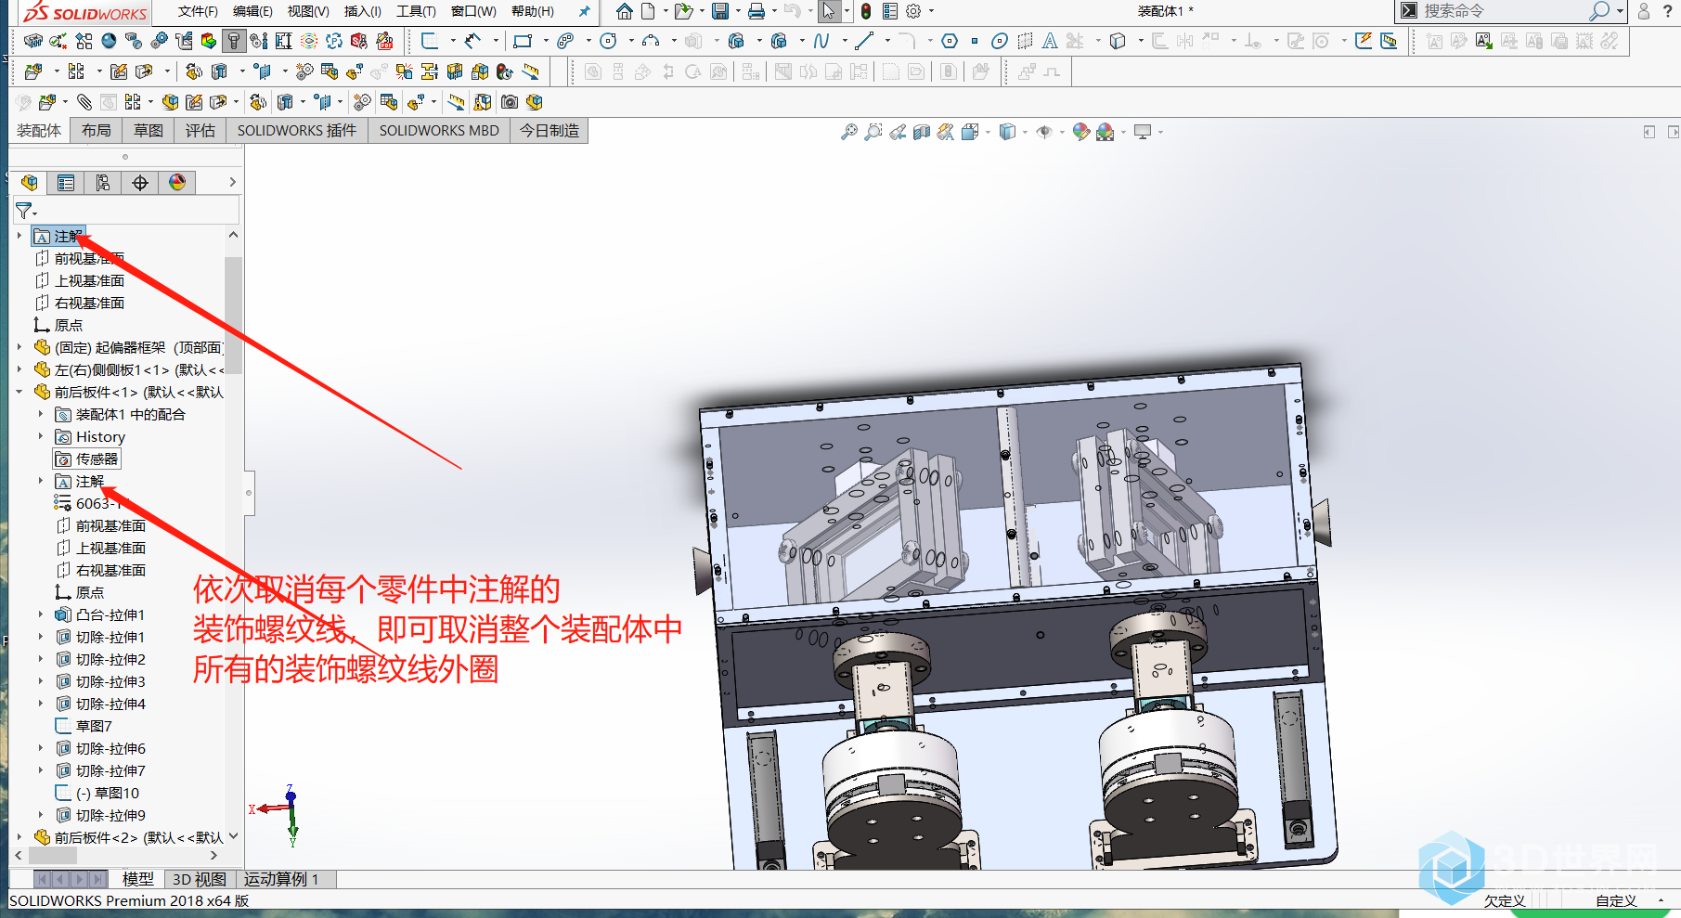
Task: Open the ConfigurationManager tab icon
Action: pyautogui.click(x=103, y=183)
